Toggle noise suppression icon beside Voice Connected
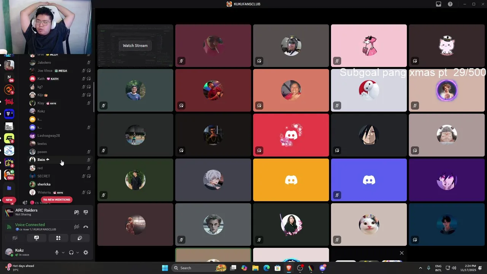The height and width of the screenshot is (274, 487). (76, 227)
